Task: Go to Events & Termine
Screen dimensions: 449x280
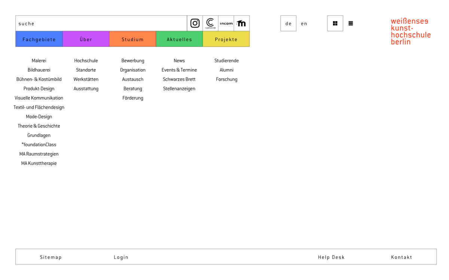Action: tap(179, 70)
